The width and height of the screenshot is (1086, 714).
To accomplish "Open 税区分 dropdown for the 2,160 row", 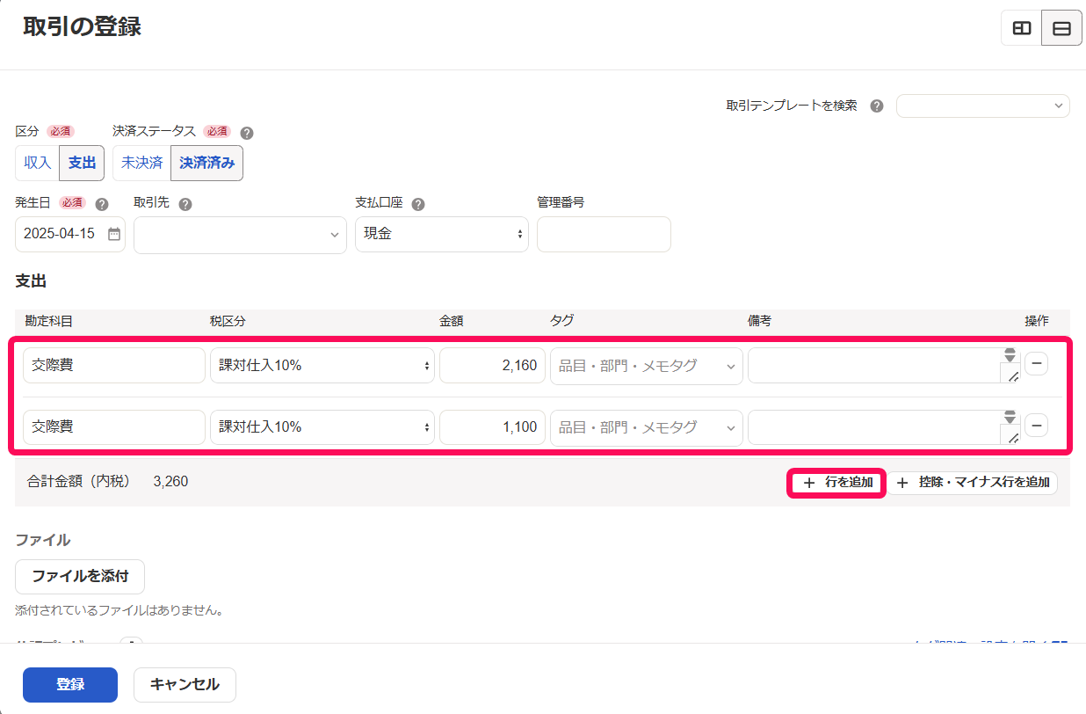I will click(322, 365).
